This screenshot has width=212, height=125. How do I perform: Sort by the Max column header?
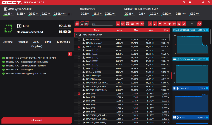pyautogui.click(x=166, y=30)
